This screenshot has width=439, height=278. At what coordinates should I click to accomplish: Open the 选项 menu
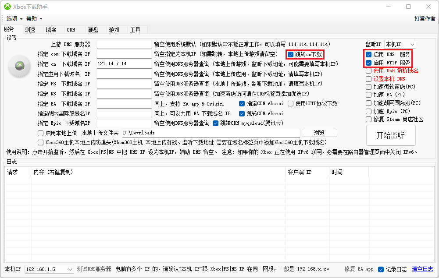pyautogui.click(x=14, y=19)
